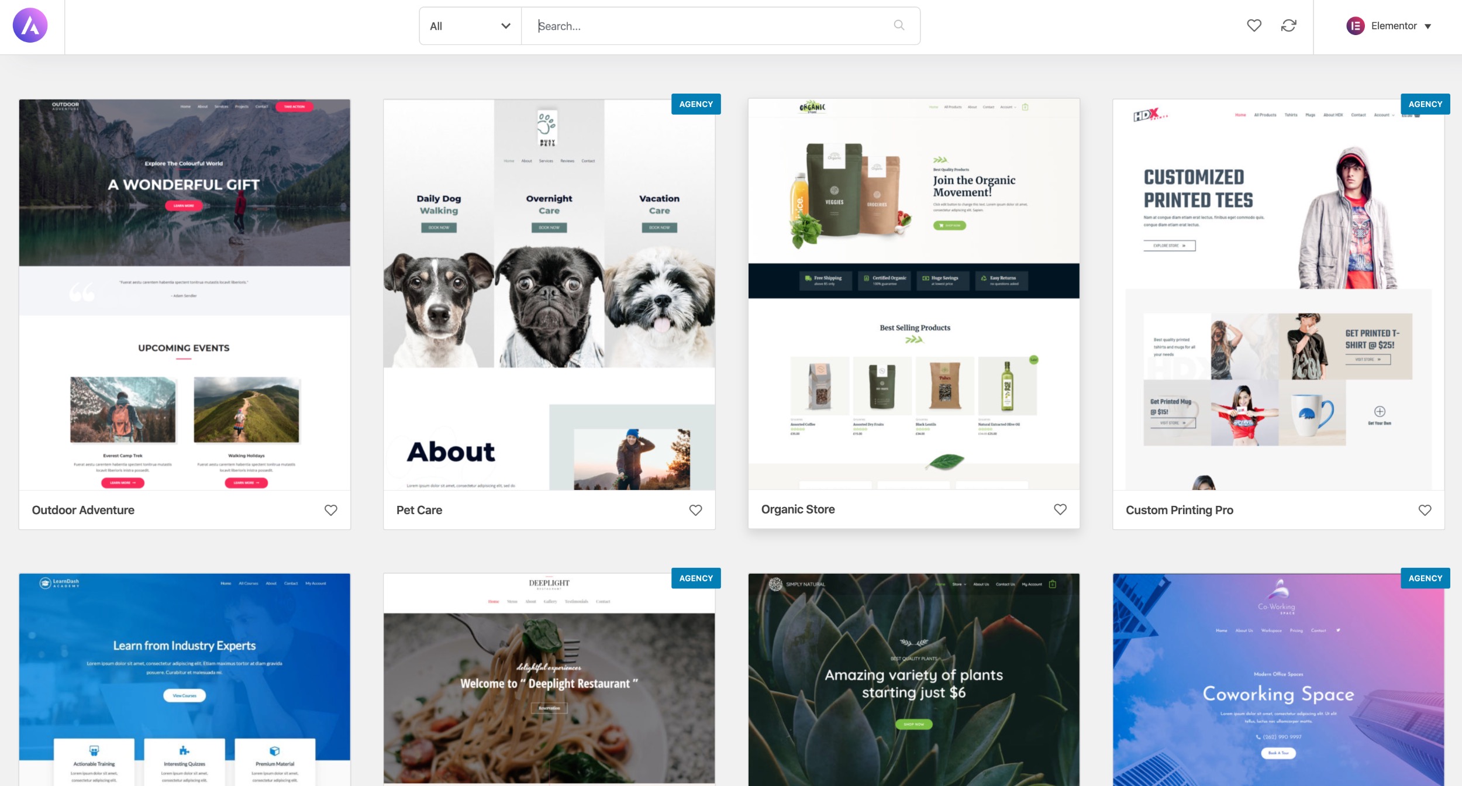Open the Learn from Industry Experts template
1462x786 pixels.
tap(183, 678)
